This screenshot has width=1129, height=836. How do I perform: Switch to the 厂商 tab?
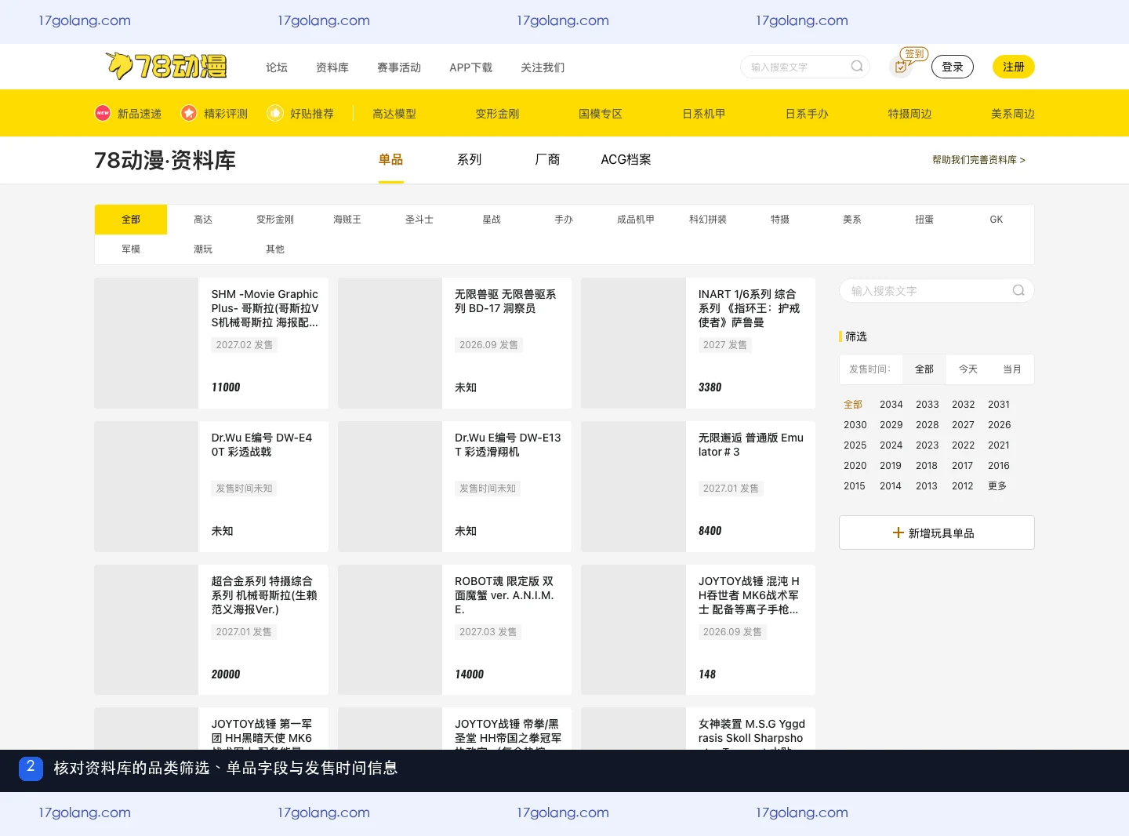coord(547,160)
